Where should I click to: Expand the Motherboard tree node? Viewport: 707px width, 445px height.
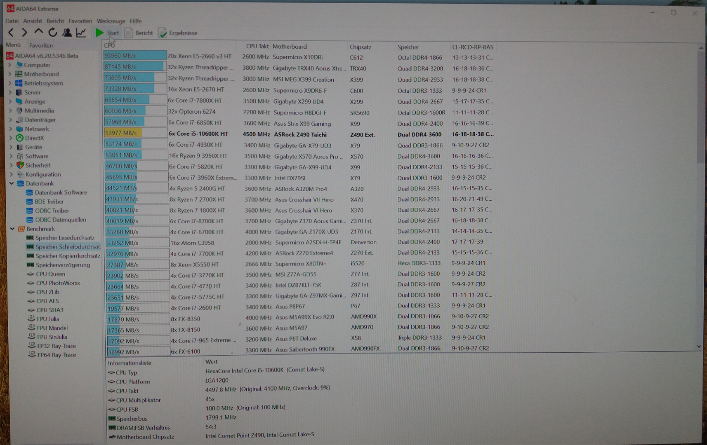tap(10, 74)
